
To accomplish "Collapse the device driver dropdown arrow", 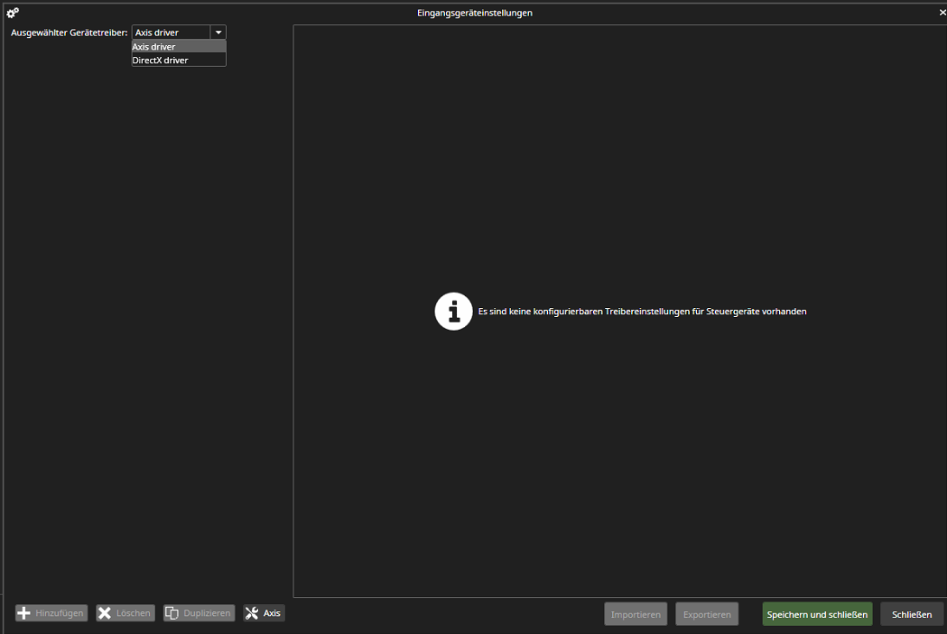I will (218, 33).
